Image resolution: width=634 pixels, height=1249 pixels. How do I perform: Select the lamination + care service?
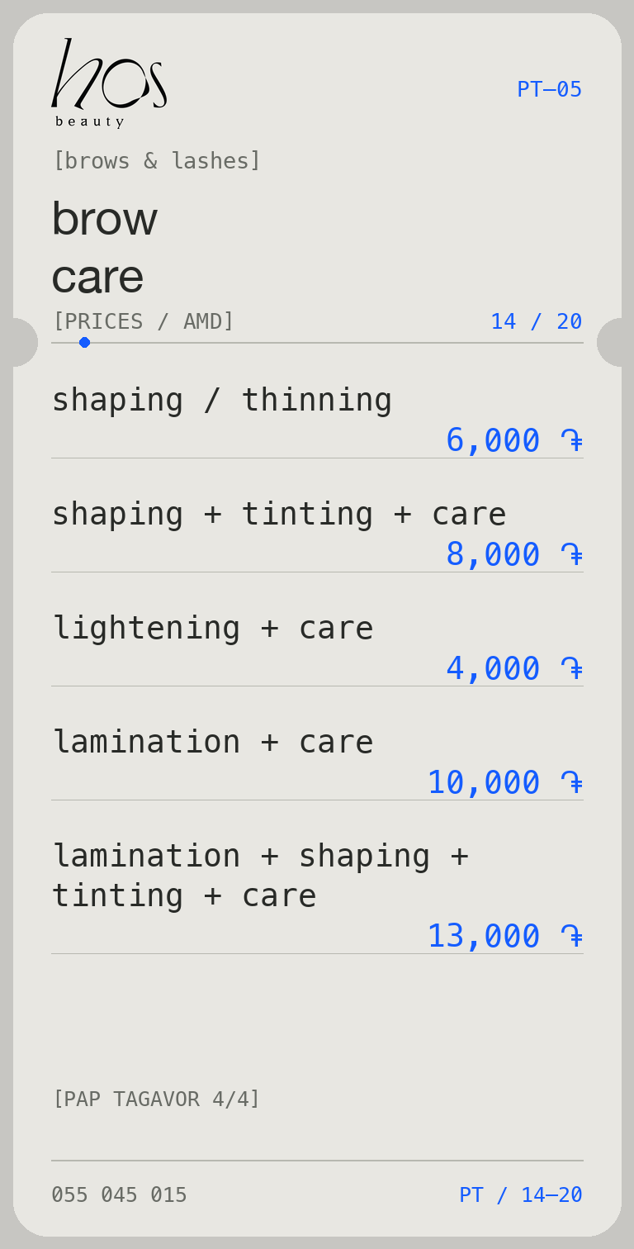point(317,762)
